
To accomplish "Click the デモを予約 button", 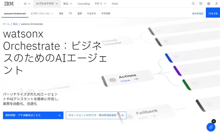I will (213, 13).
